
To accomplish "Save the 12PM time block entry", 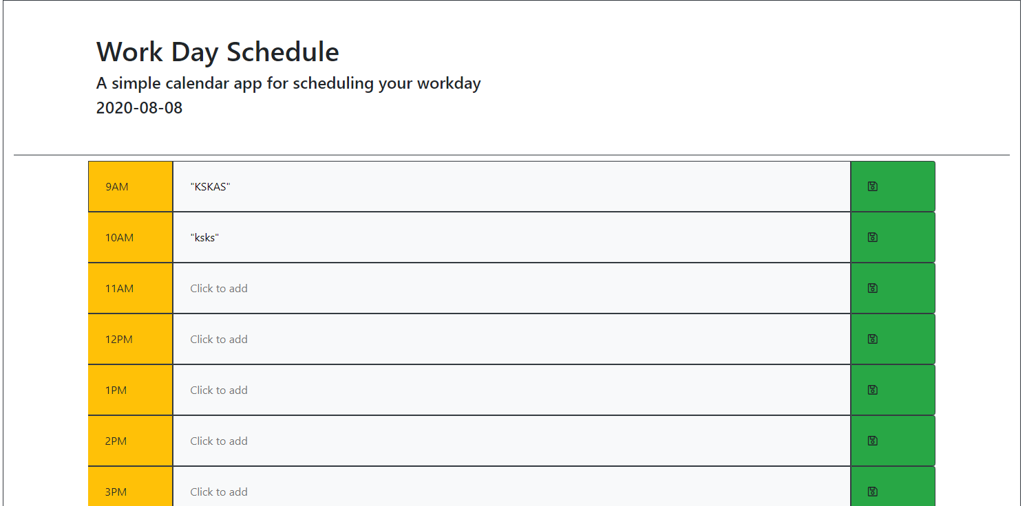I will pyautogui.click(x=872, y=339).
